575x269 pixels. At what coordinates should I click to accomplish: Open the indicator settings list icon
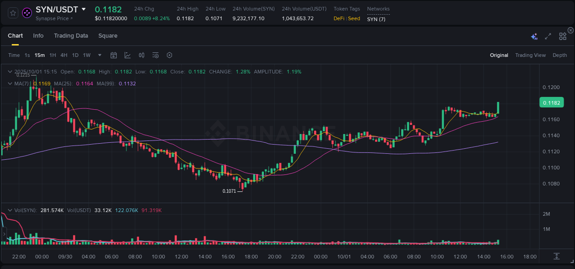(x=155, y=55)
